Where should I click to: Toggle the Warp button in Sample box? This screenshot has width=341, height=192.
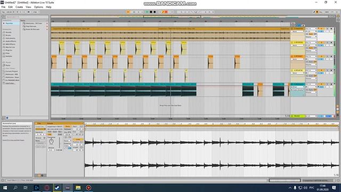[68, 126]
